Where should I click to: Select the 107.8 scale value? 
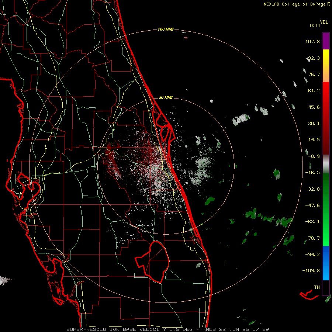coord(312,41)
